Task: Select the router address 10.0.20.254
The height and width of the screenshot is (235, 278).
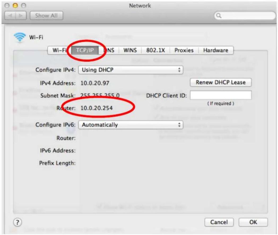Action: click(97, 108)
